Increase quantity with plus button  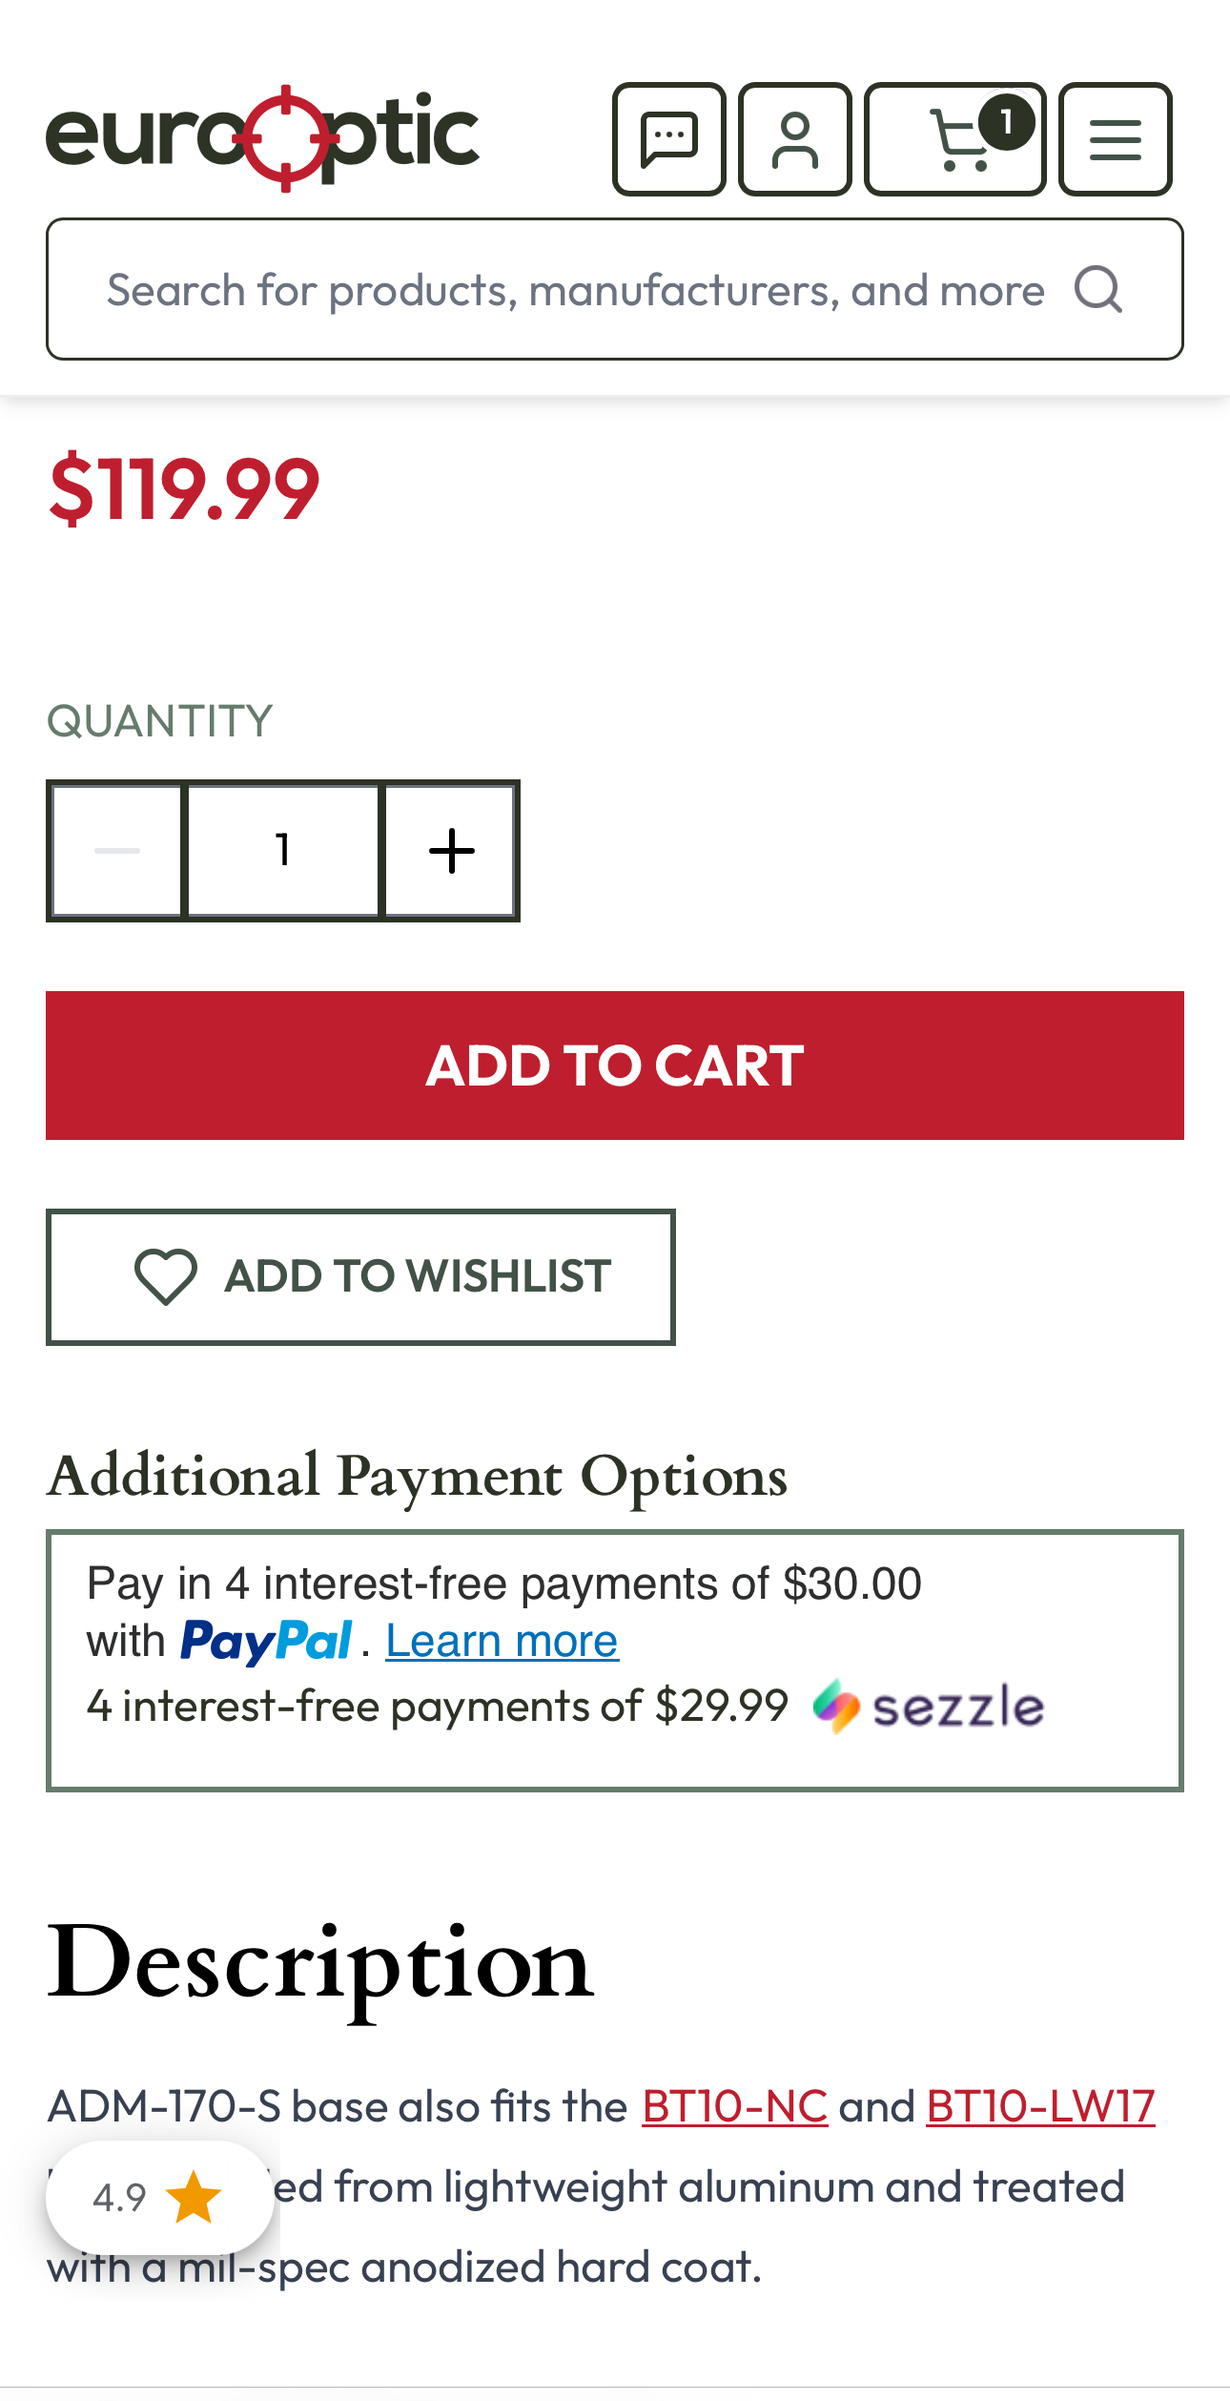pyautogui.click(x=451, y=850)
